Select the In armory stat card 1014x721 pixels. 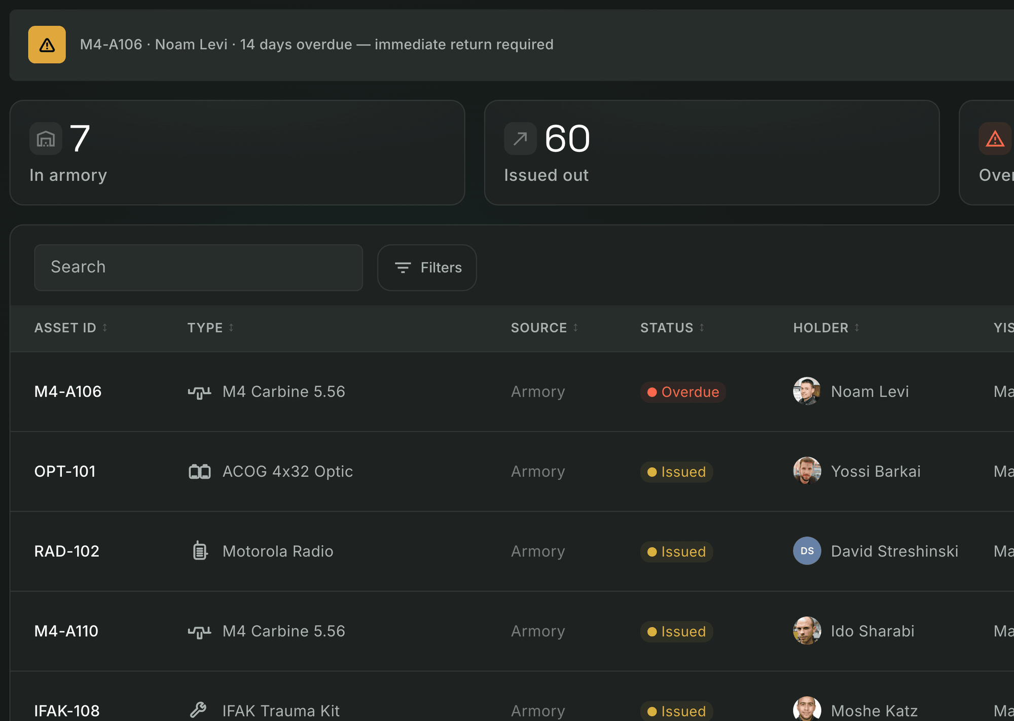pos(237,153)
